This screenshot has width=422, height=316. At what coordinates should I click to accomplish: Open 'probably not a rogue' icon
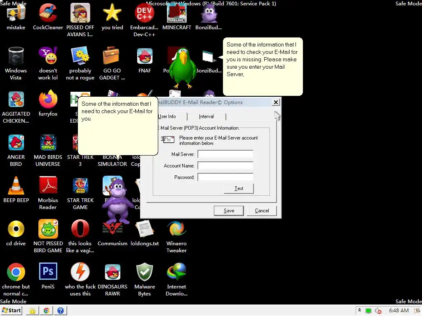point(80,56)
